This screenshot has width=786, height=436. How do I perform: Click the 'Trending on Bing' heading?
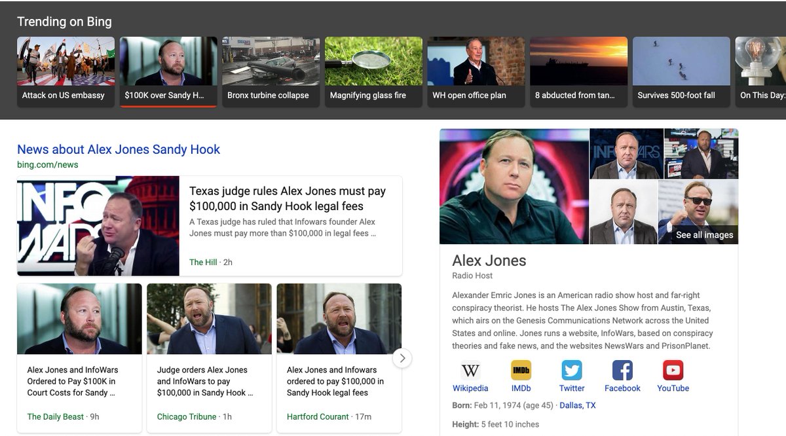64,22
